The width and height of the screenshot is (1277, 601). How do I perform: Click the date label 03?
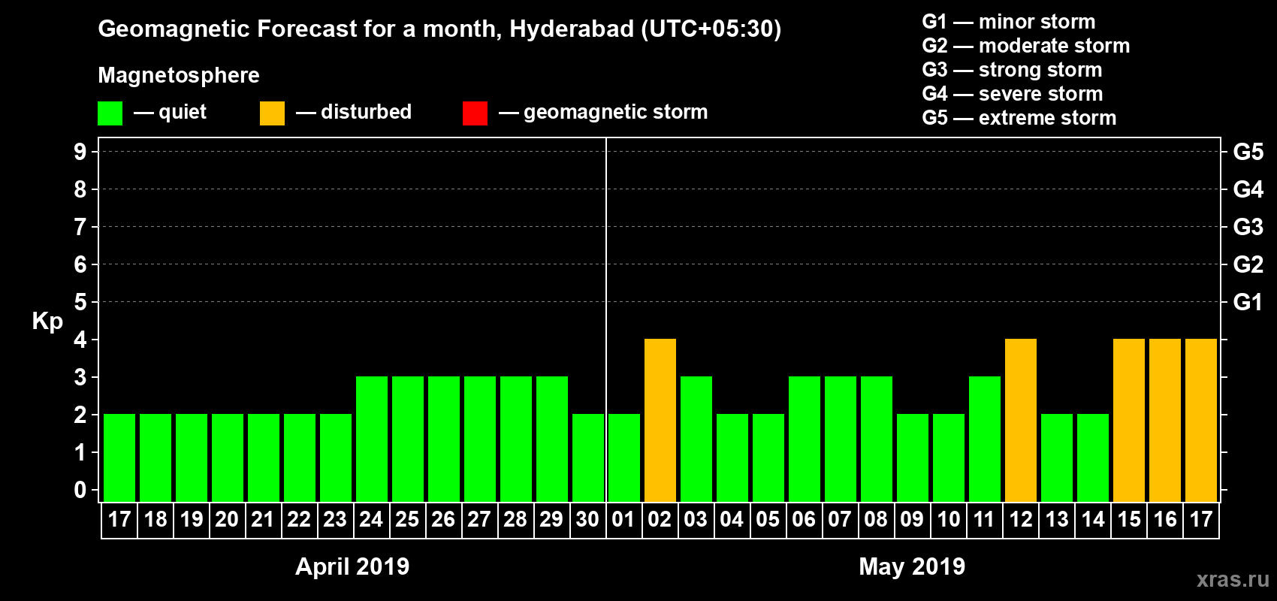click(696, 520)
